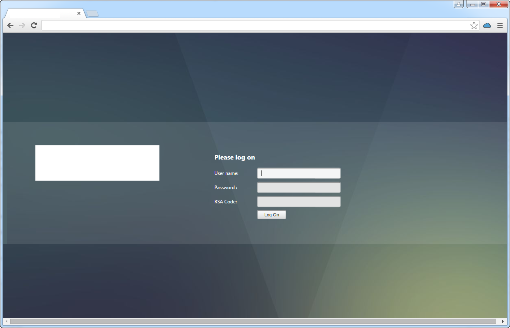
Task: Click the white logo banner image
Action: tap(97, 163)
